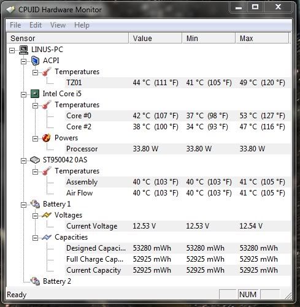300x307 pixels.
Task: Click the window resize grip
Action: click(288, 296)
